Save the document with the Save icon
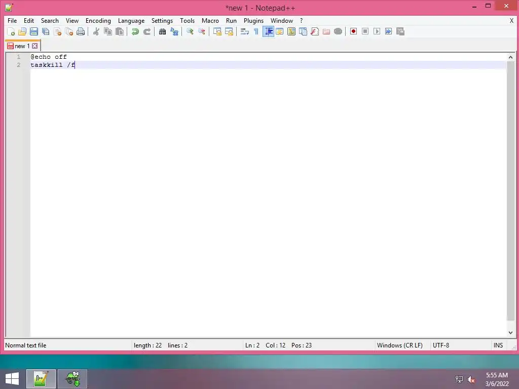Screen dimensions: 519x389 34,31
